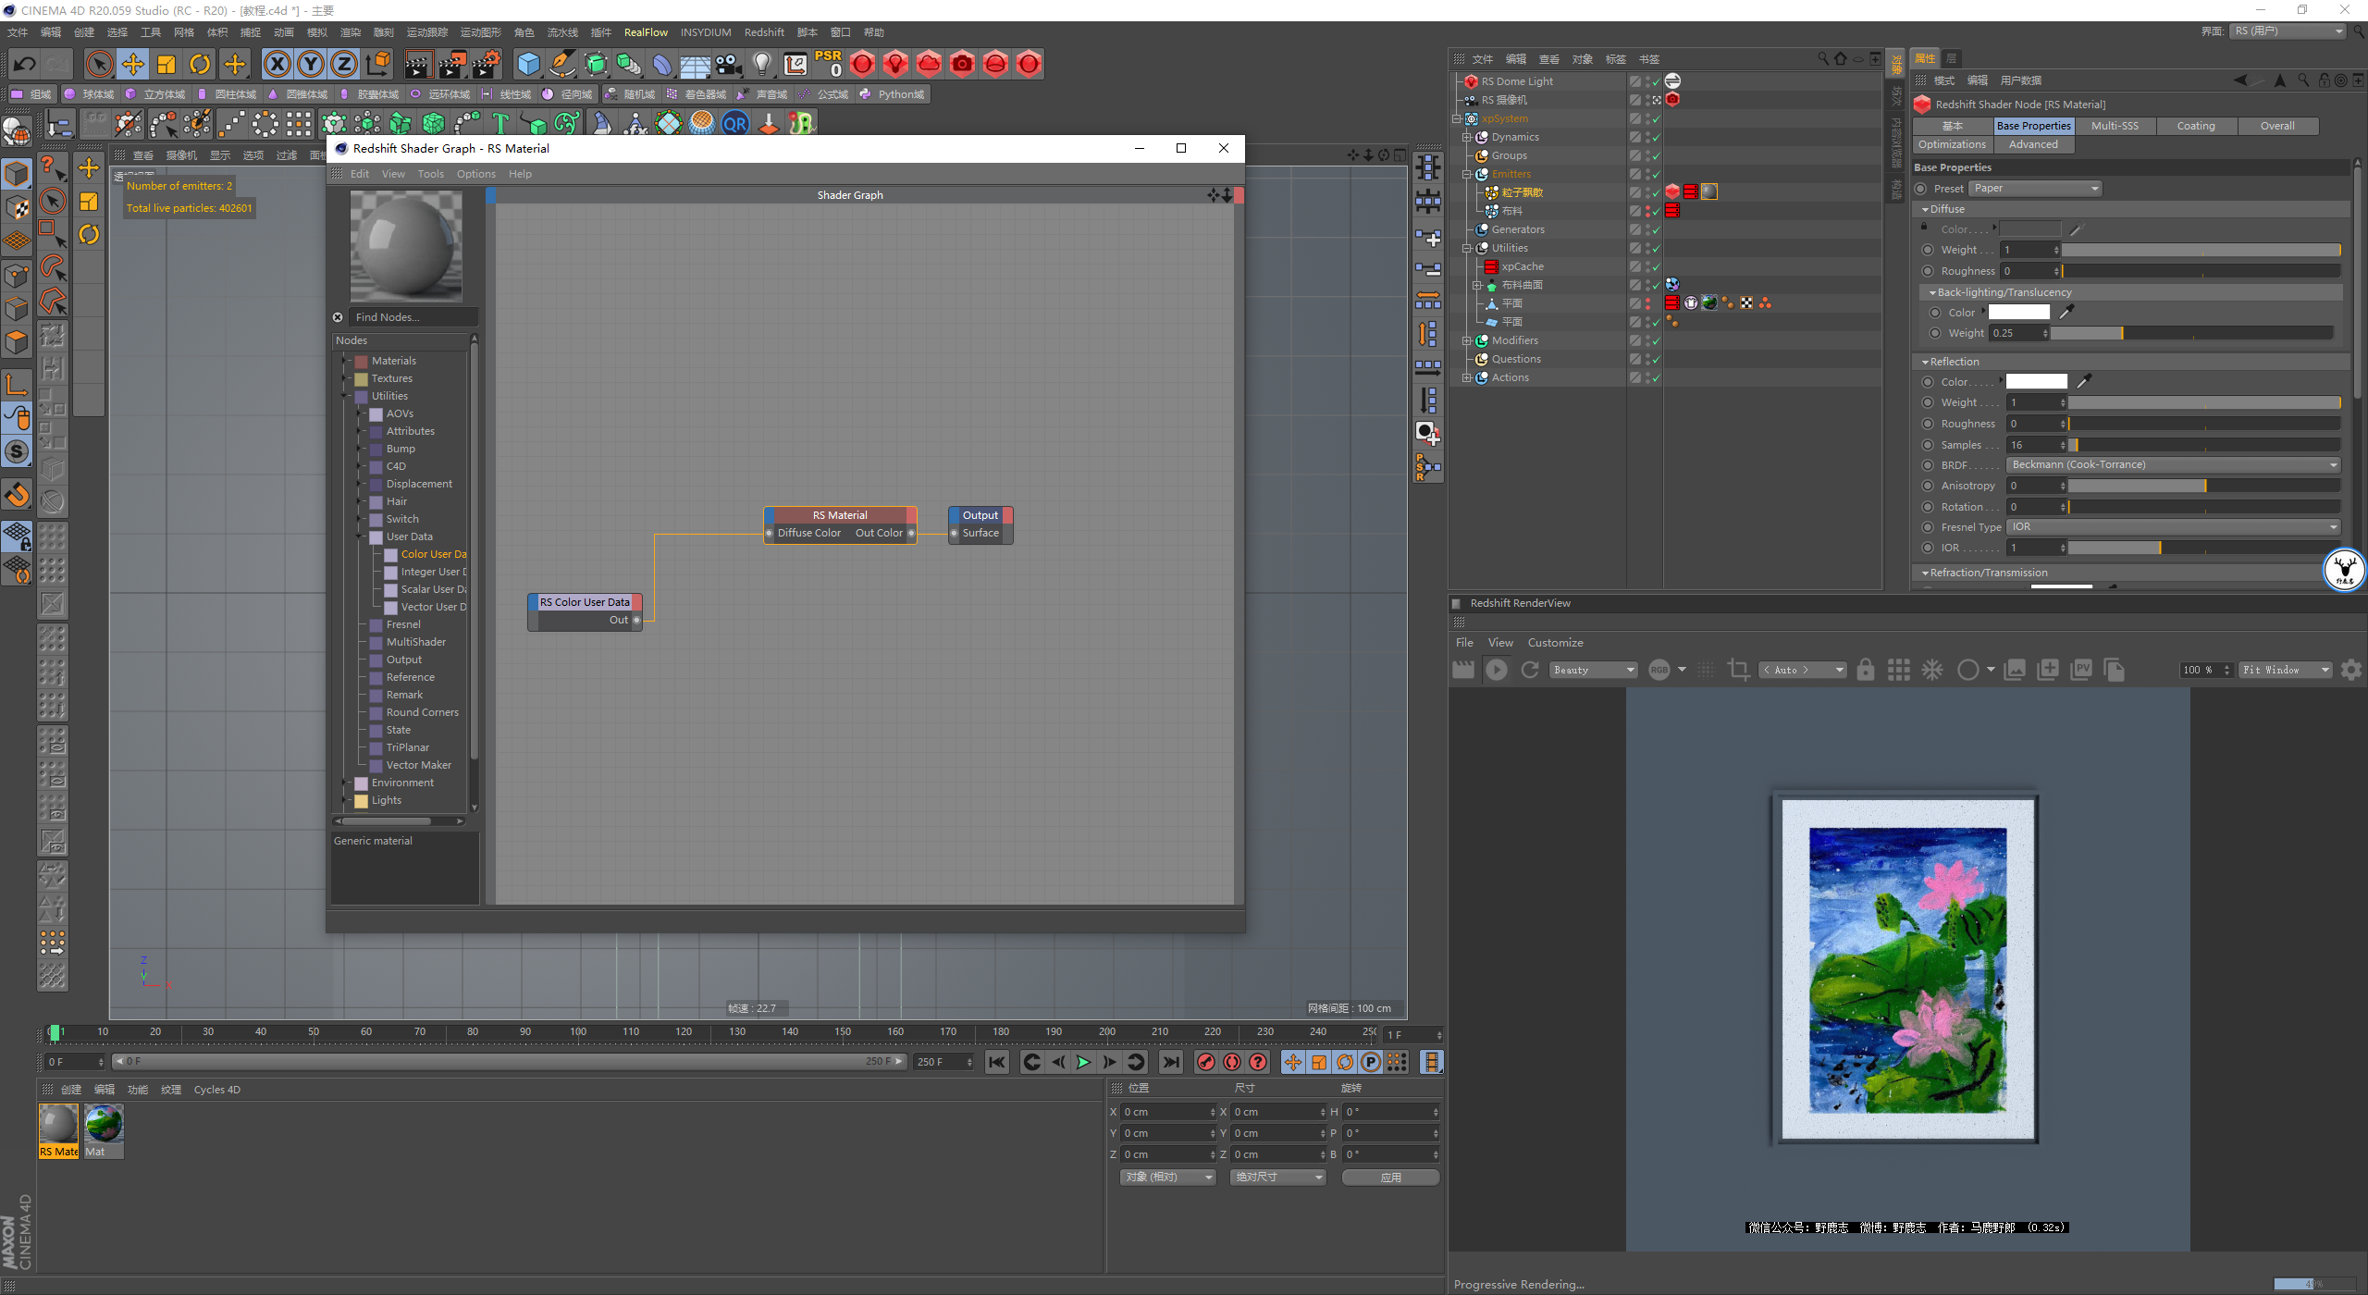Open the Preset Paper dropdown
This screenshot has width=2368, height=1295.
[x=2035, y=189]
